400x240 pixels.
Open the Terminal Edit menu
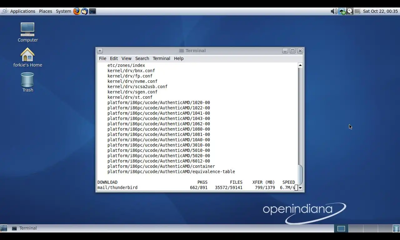114,58
